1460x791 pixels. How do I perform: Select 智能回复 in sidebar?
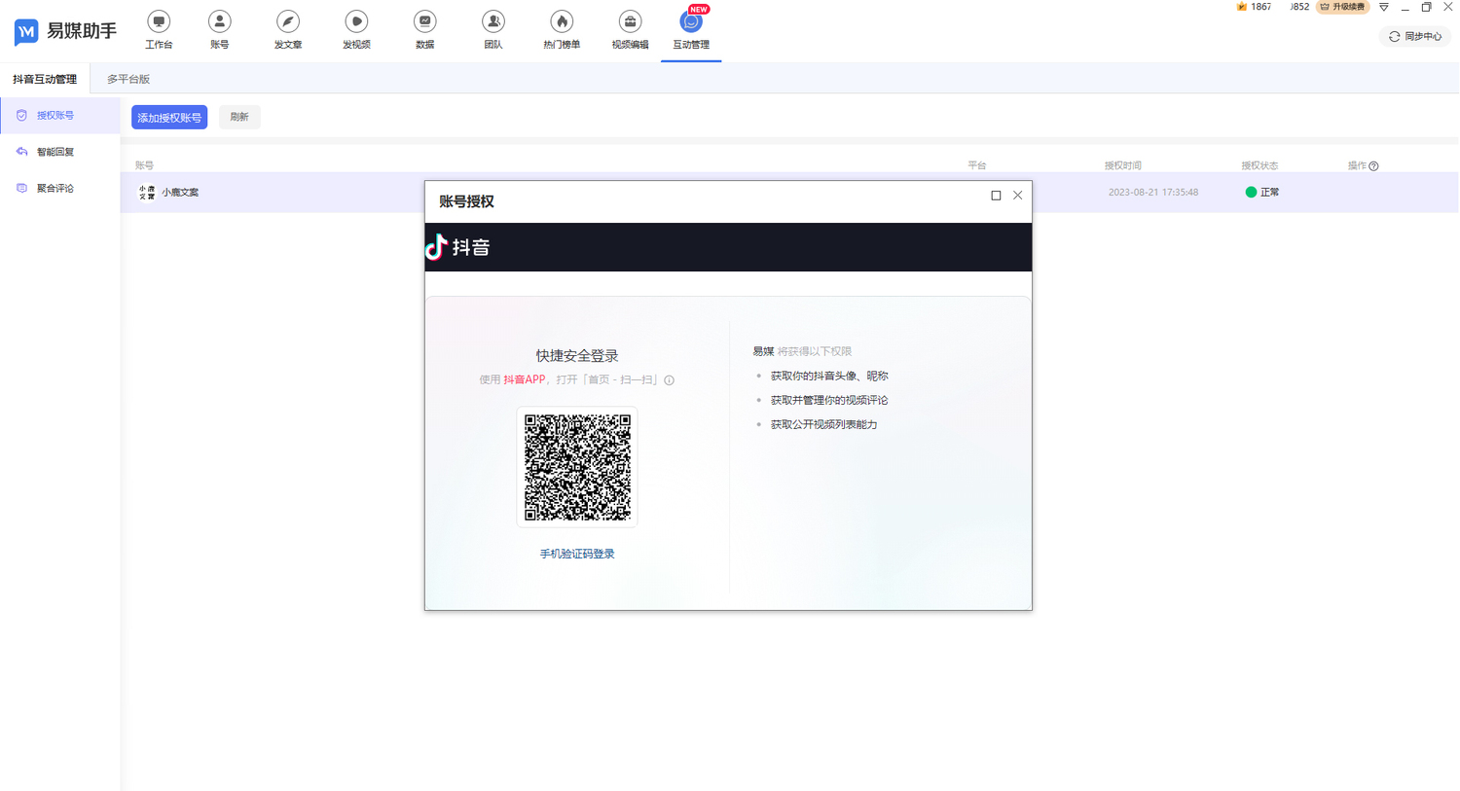tap(60, 152)
